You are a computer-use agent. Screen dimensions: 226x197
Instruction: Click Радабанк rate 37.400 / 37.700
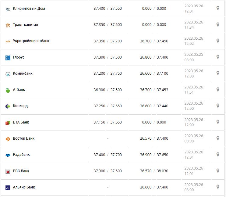pos(108,155)
